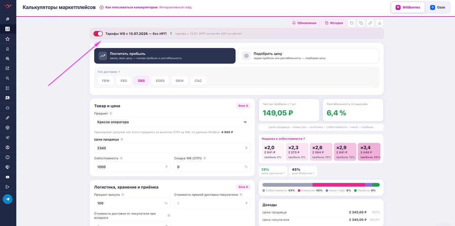Screen dimensions: 455x226
Task: Click the copy calculation icon
Action: (x=361, y=23)
